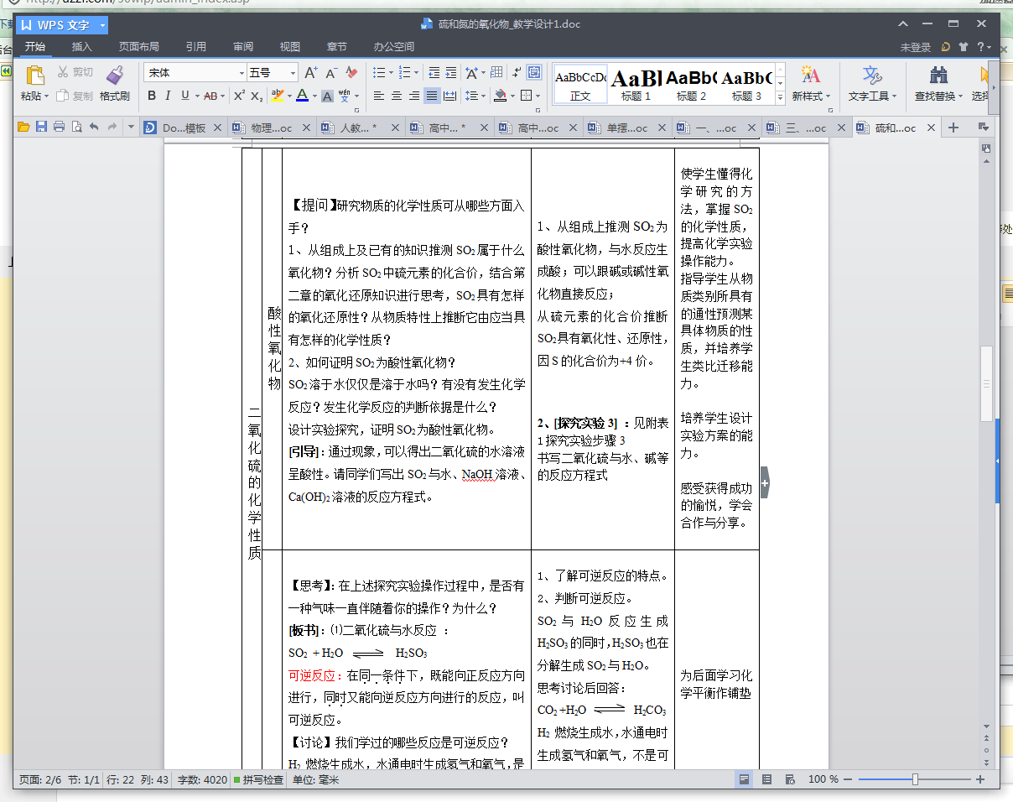Screen dimensions: 1013x802
Task: Toggle italic formatting
Action: [x=168, y=96]
